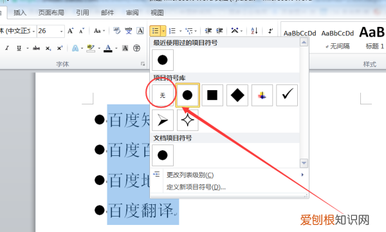The image size is (386, 232).
Task: Select the round dot bullet in library
Action: tap(187, 95)
